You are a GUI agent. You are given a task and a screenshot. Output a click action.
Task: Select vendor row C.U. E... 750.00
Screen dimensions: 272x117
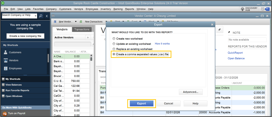pos(71,81)
